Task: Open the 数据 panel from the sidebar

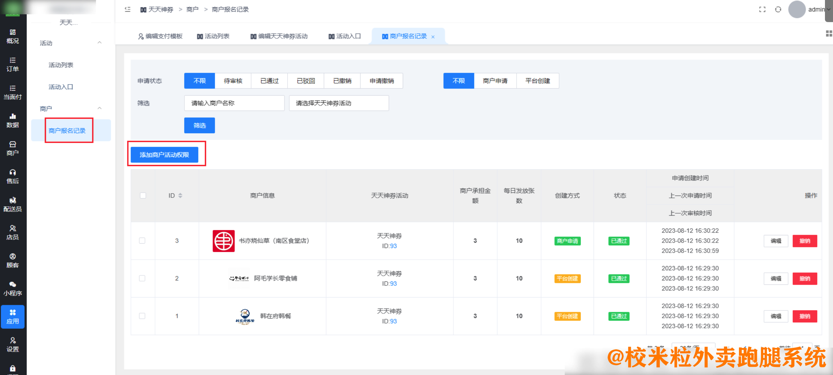Action: click(13, 120)
